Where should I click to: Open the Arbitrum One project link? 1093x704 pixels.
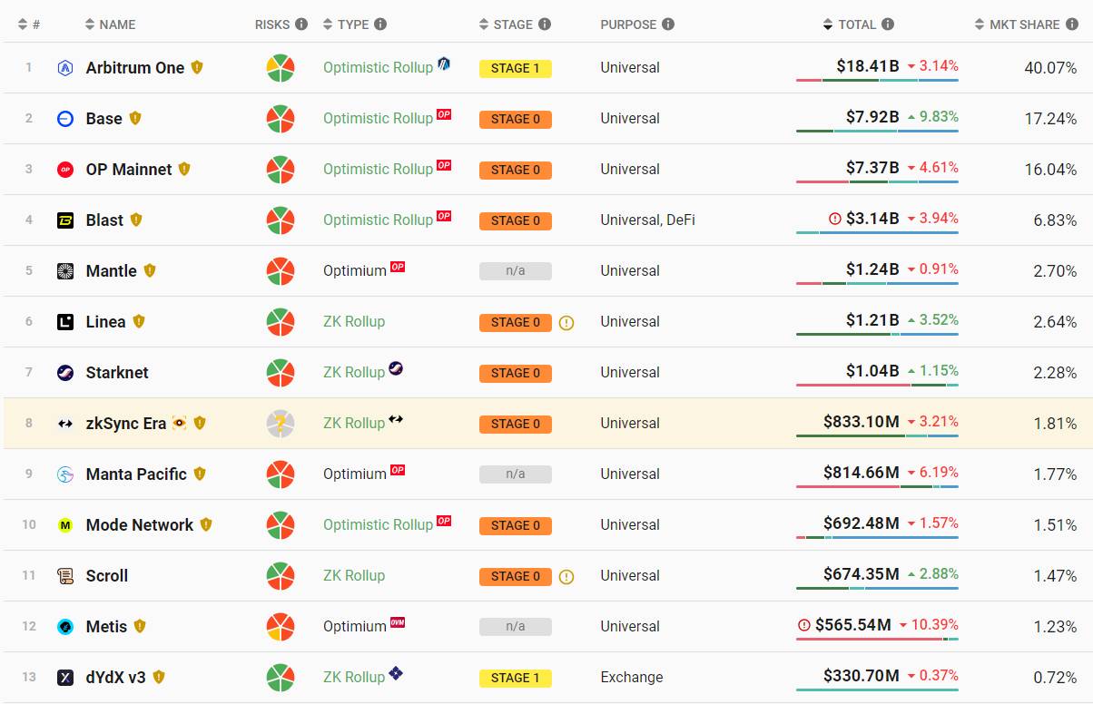coord(135,68)
